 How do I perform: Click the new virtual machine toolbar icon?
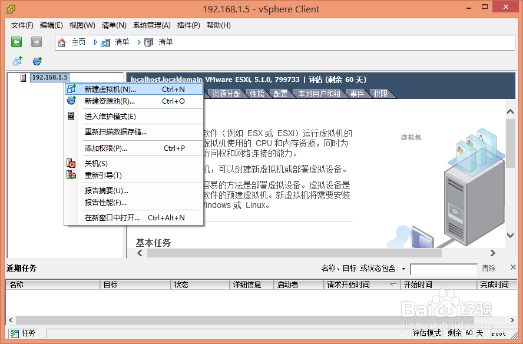point(18,61)
